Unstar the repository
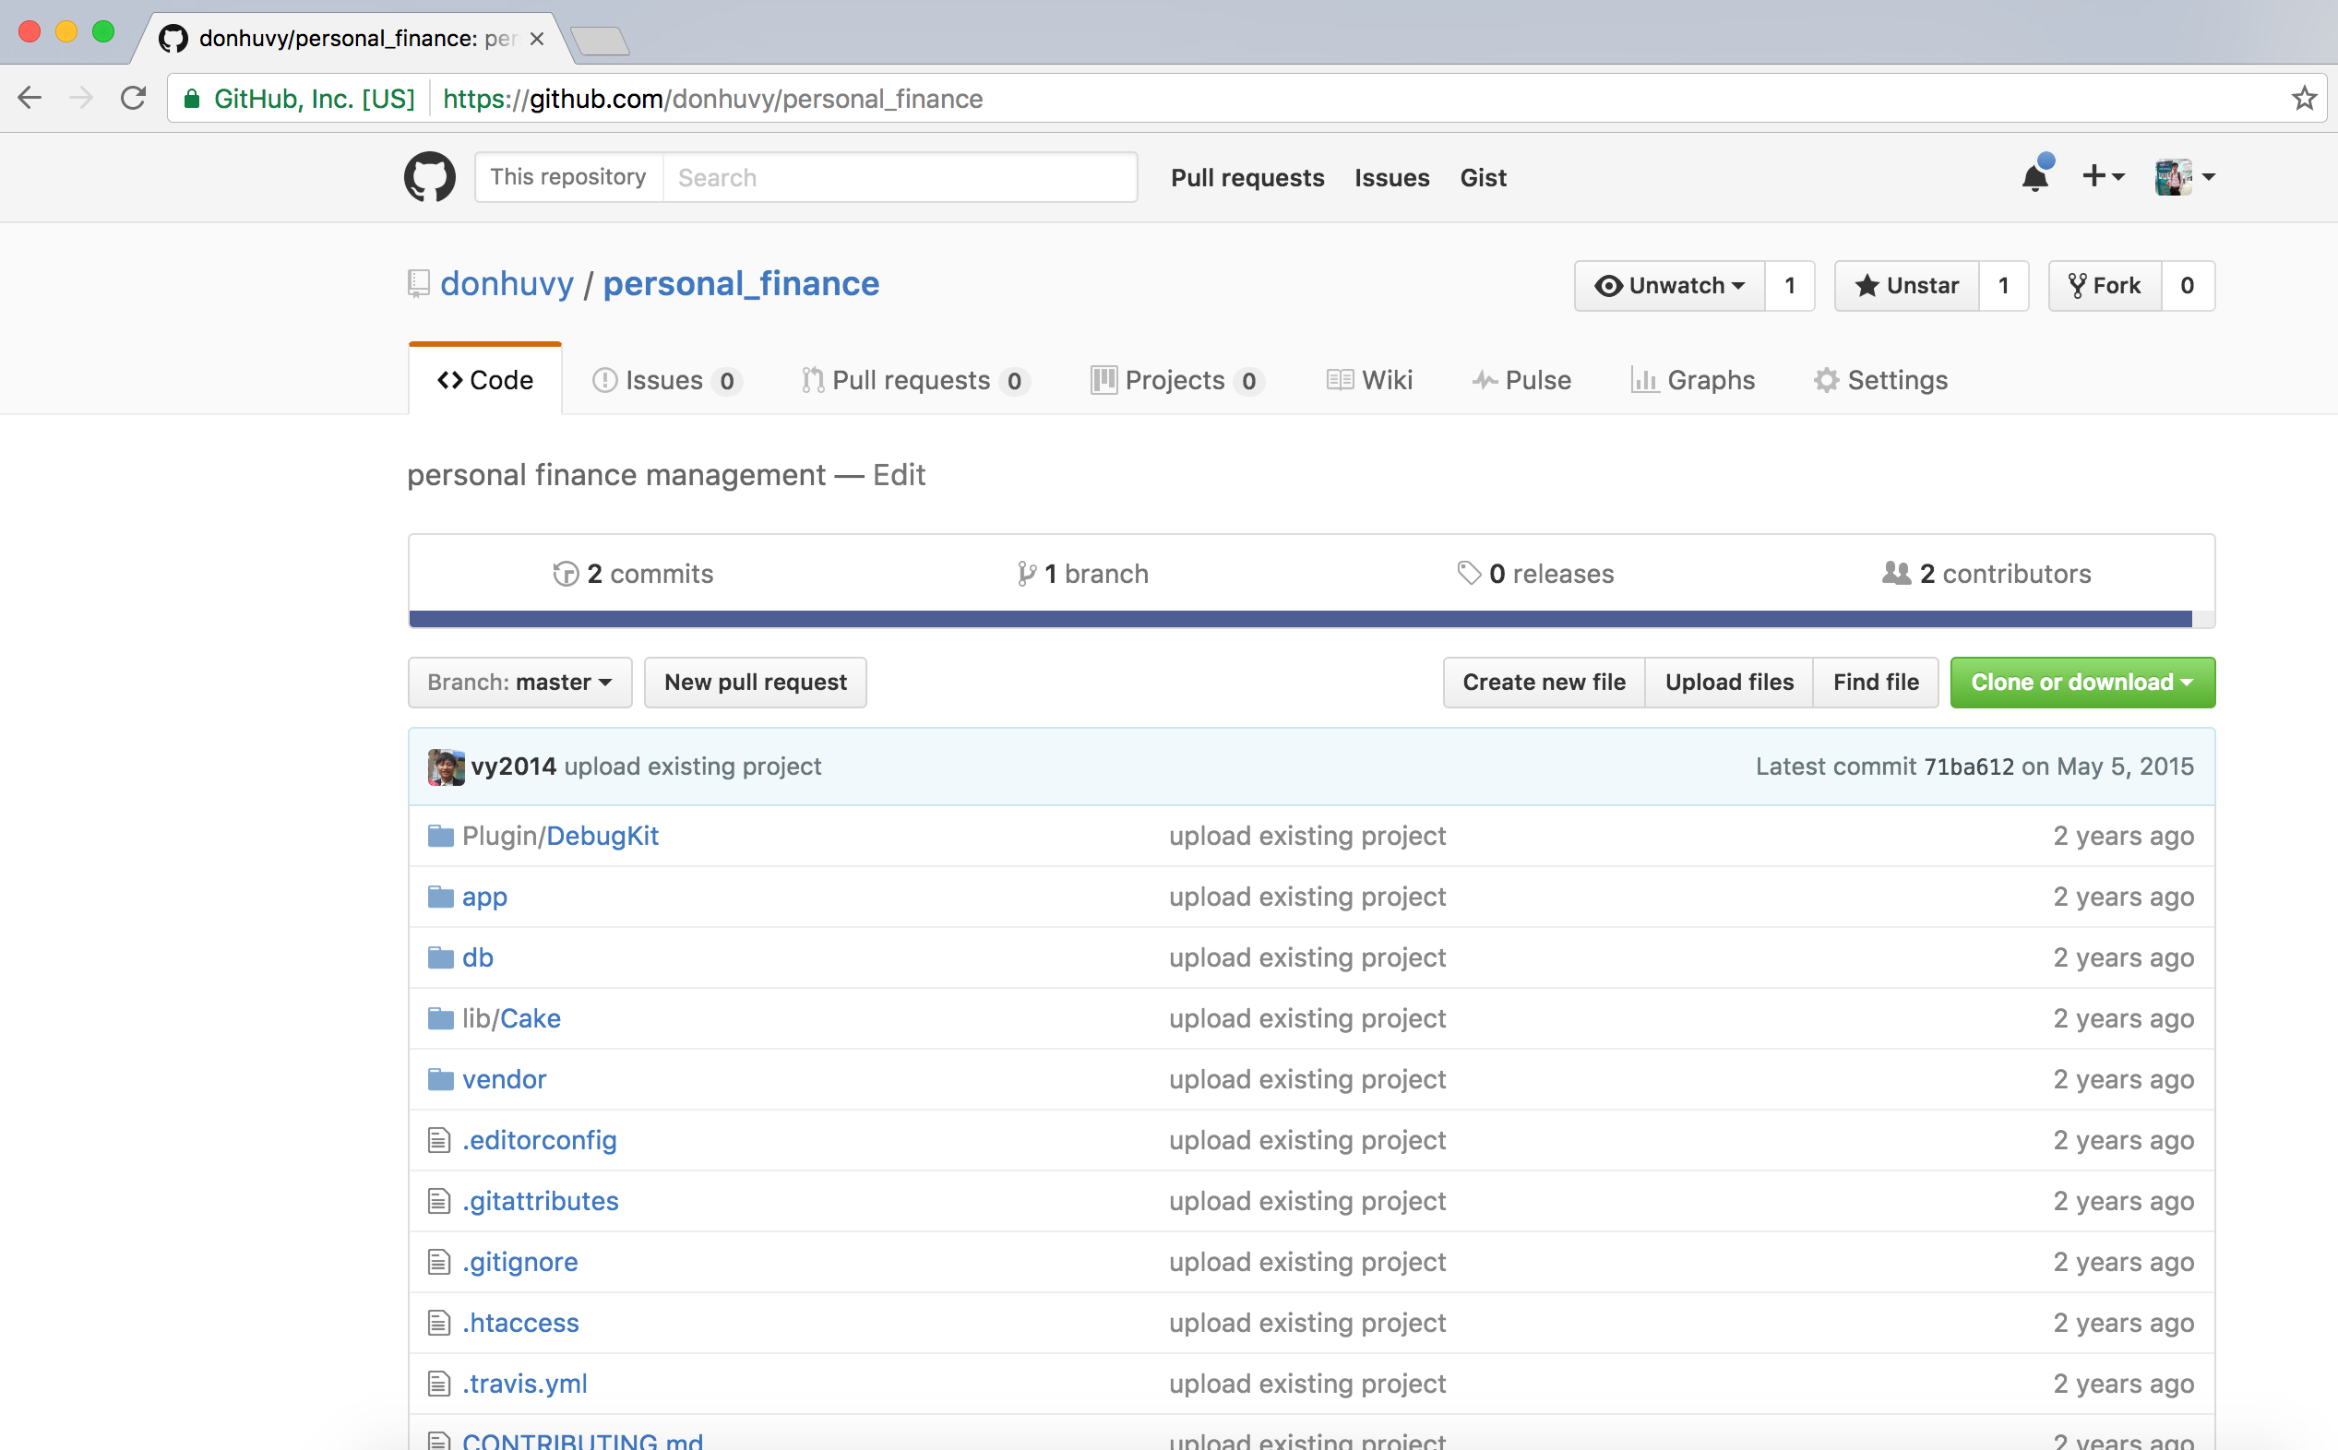The height and width of the screenshot is (1450, 2338). click(x=1906, y=286)
